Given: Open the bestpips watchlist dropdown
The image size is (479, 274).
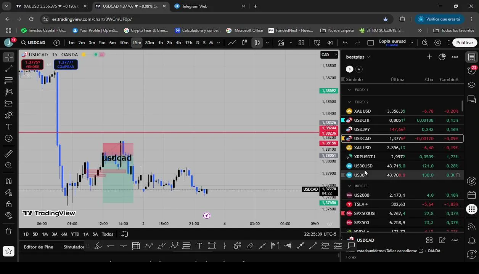Looking at the screenshot, I should point(358,57).
